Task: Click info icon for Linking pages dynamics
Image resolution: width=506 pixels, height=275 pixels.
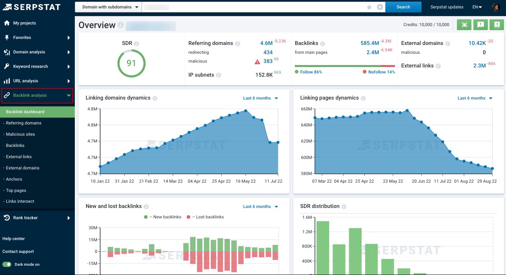Action: tap(363, 98)
